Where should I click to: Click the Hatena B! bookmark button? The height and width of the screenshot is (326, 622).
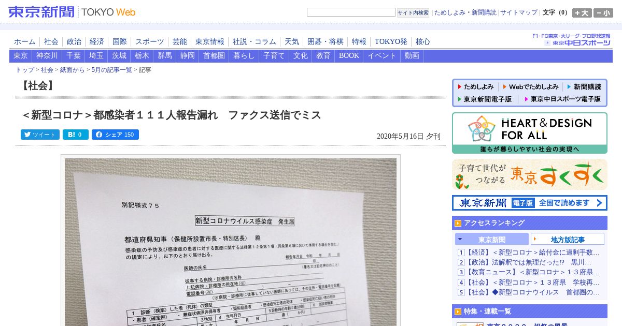tap(76, 135)
